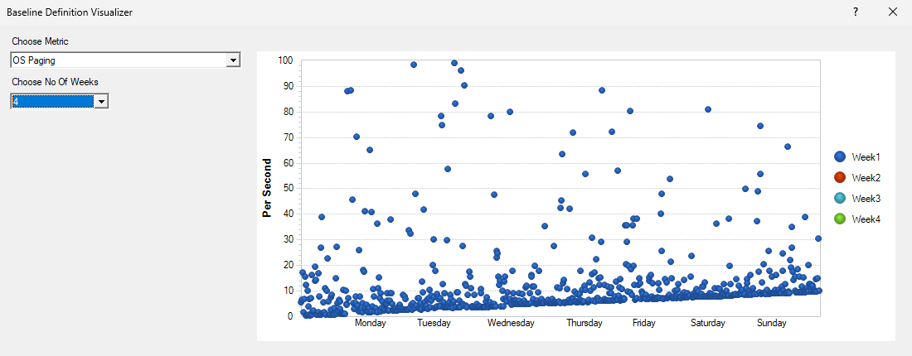Click the Tuesday axis label
This screenshot has height=356, width=912.
point(434,323)
